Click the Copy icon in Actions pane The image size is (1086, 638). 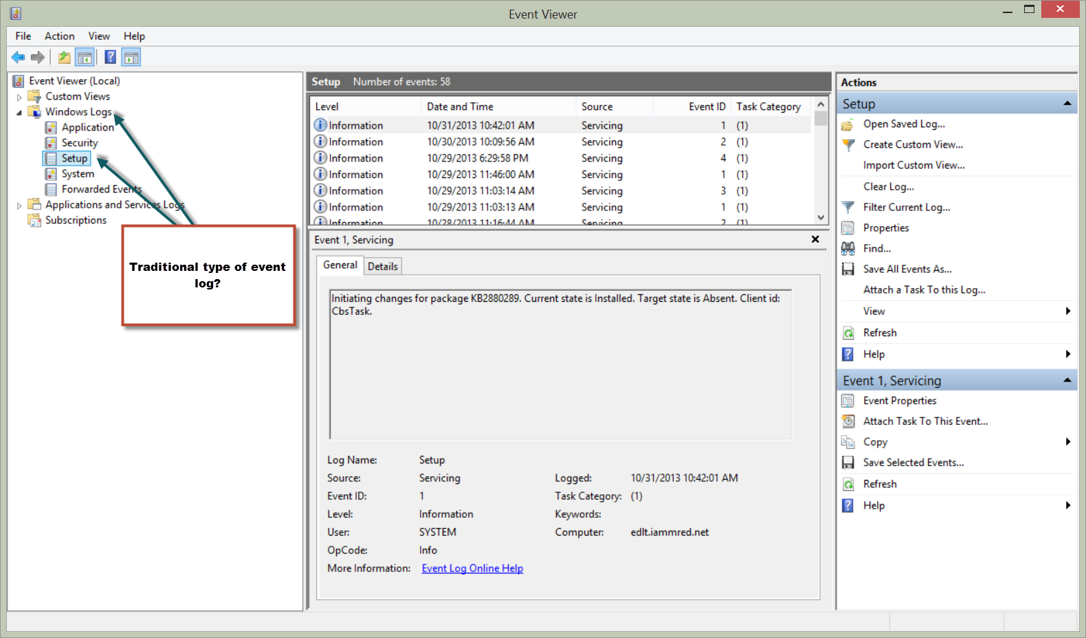pos(848,442)
